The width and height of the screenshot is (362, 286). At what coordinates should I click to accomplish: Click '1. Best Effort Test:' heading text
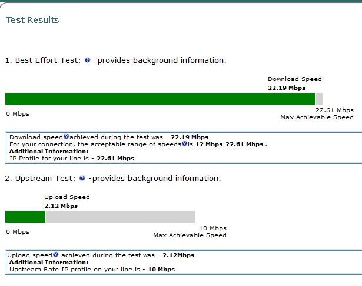click(43, 60)
